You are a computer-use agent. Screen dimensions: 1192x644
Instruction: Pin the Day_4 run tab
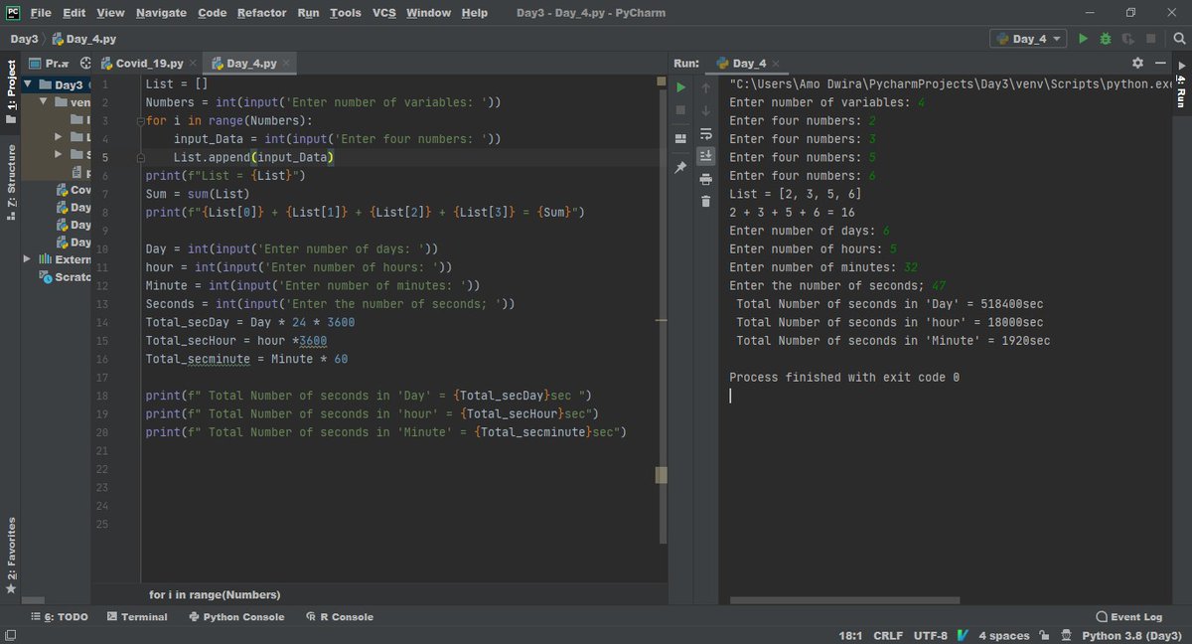click(680, 167)
